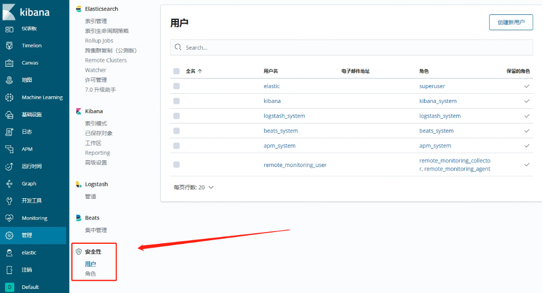Screen dimensions: 548x293
Task: Select 角色 under the Security section
Action: click(x=91, y=274)
